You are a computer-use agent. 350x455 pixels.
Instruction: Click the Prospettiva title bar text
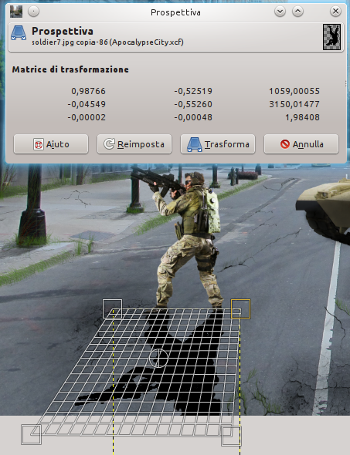point(175,12)
